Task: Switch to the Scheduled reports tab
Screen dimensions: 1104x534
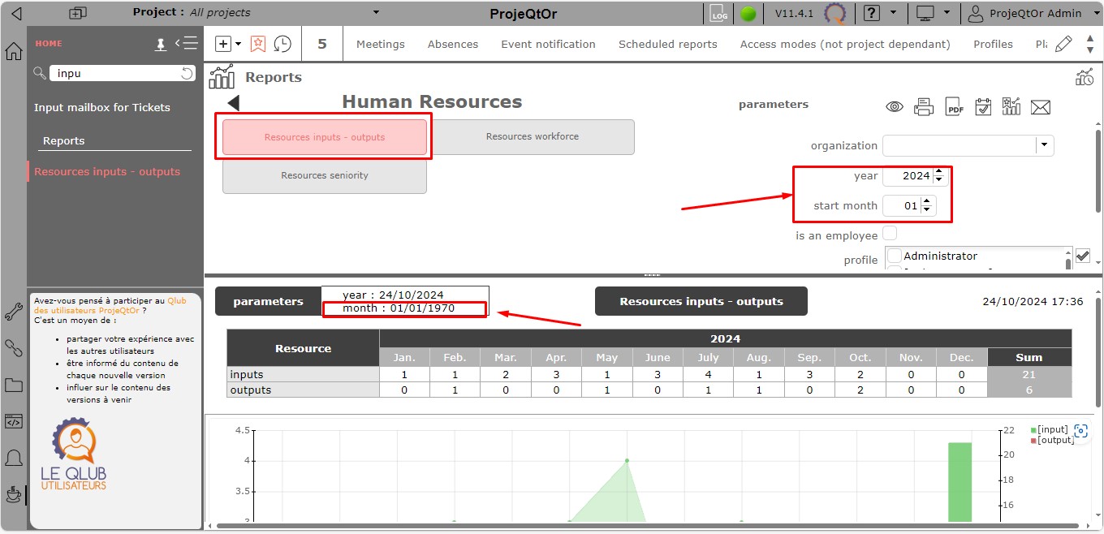Action: pyautogui.click(x=667, y=44)
